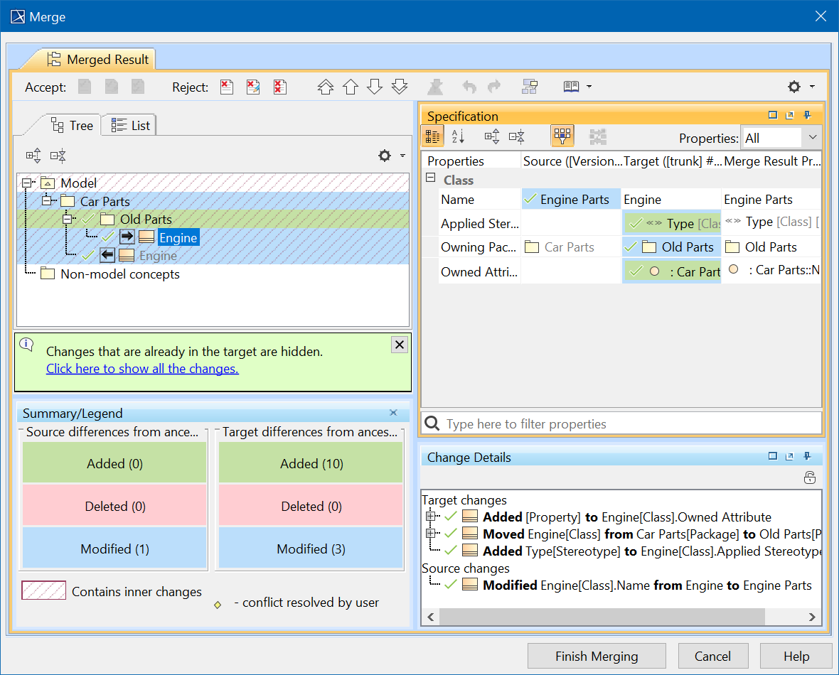This screenshot has width=839, height=675.
Task: Select the Merged Result tab
Action: [98, 60]
